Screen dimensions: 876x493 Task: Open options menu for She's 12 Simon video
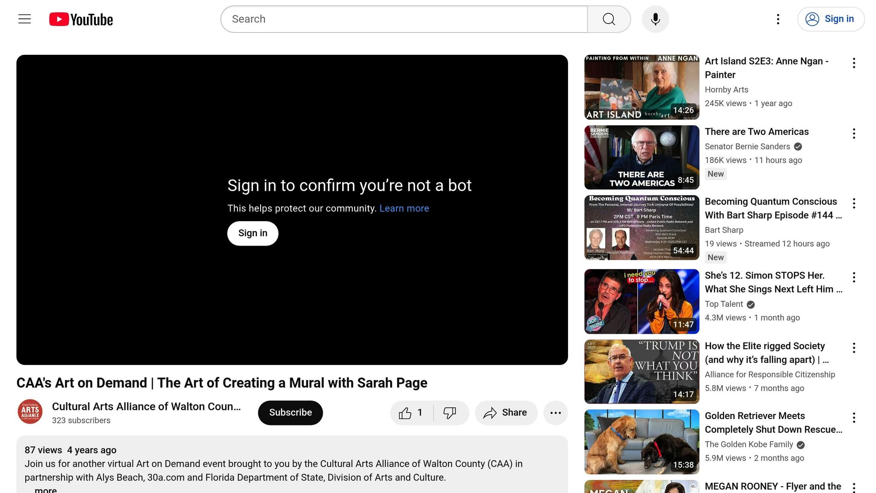pyautogui.click(x=854, y=277)
